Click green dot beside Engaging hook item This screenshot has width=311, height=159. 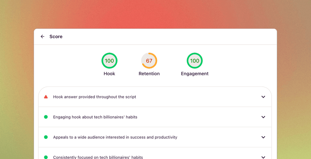click(x=46, y=117)
